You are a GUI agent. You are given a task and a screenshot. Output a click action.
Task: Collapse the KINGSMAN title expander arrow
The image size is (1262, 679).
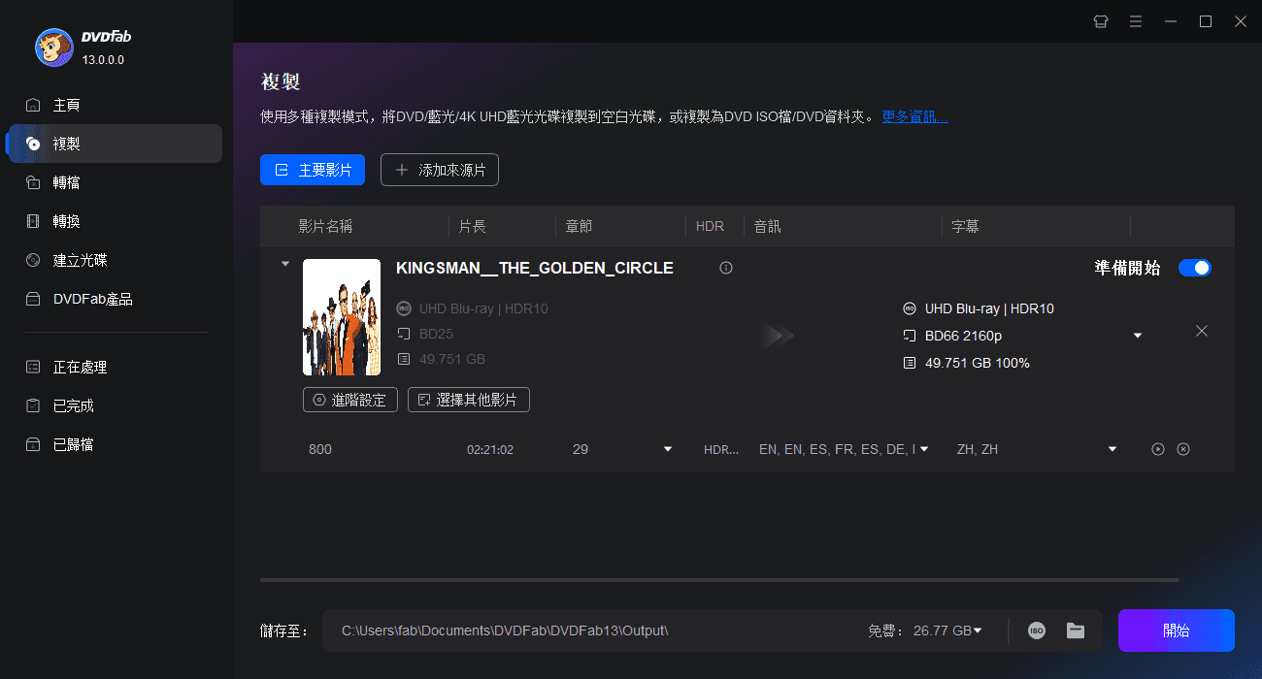[x=284, y=263]
